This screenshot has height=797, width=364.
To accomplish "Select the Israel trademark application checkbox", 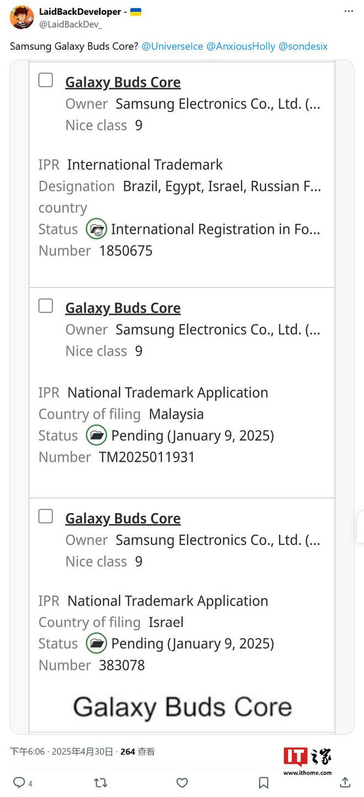I will [46, 516].
